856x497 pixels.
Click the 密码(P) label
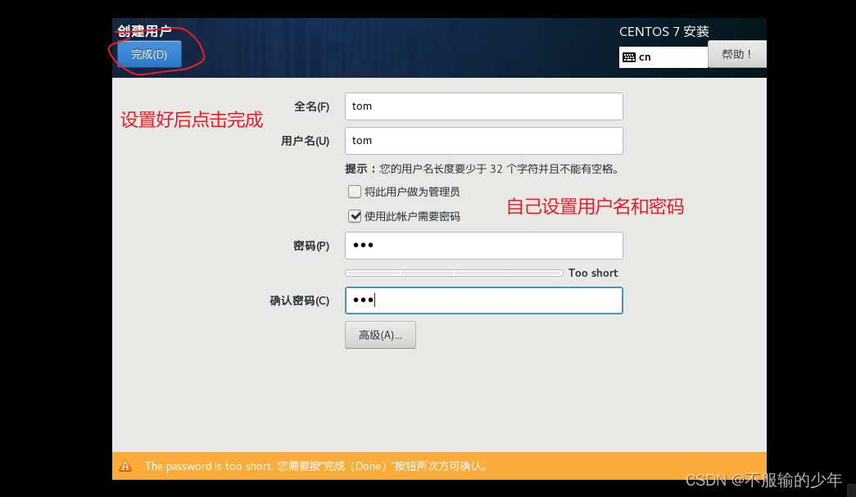(x=311, y=246)
